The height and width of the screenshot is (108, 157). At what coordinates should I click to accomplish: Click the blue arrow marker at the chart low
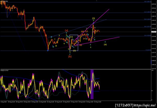click(48, 51)
